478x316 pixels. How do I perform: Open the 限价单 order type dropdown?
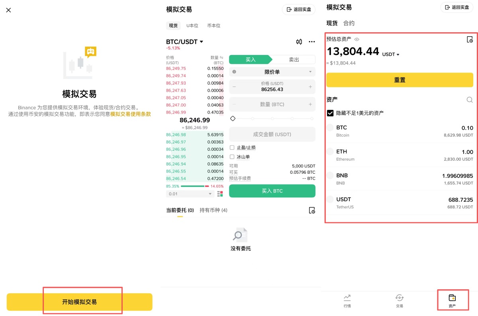272,71
